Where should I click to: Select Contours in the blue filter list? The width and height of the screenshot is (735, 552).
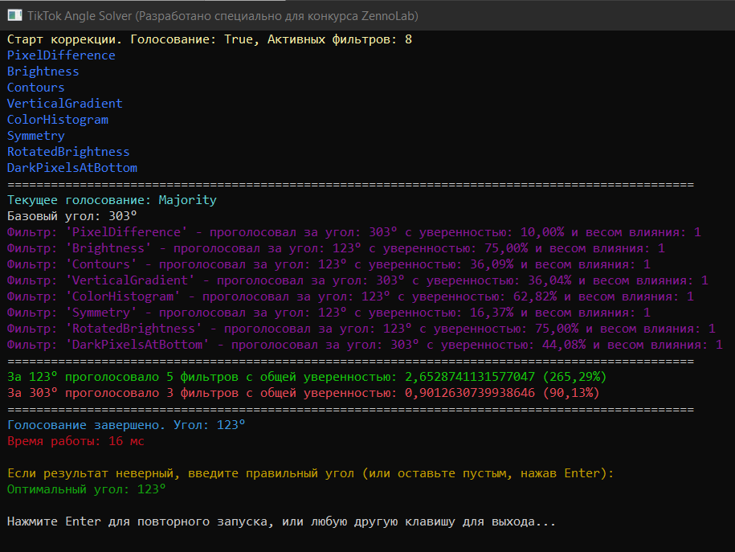tap(36, 88)
